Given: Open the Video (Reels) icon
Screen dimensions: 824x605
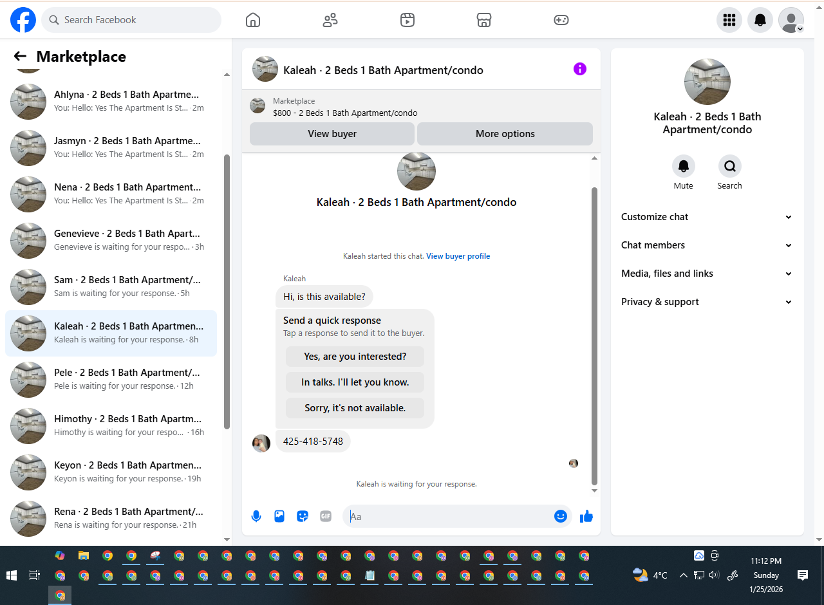Looking at the screenshot, I should click(407, 20).
